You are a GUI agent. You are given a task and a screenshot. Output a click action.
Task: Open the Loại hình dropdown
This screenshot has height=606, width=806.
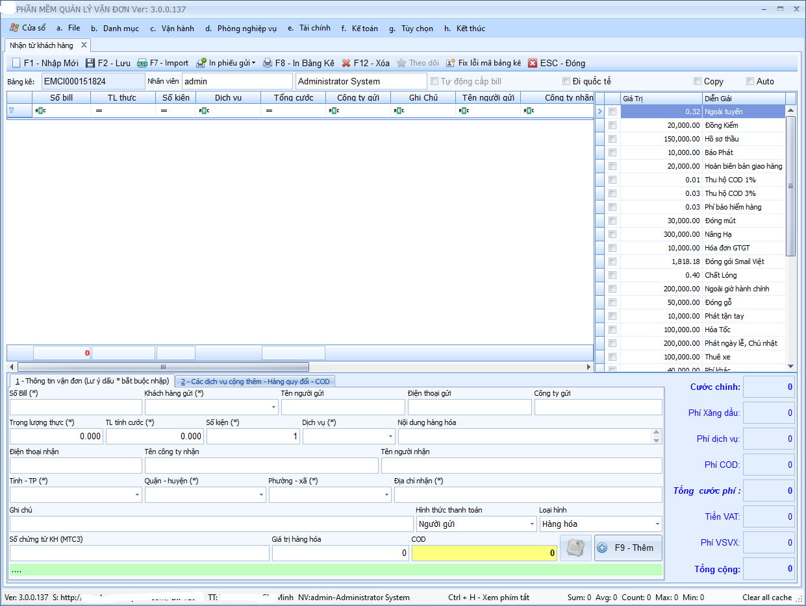(x=657, y=524)
